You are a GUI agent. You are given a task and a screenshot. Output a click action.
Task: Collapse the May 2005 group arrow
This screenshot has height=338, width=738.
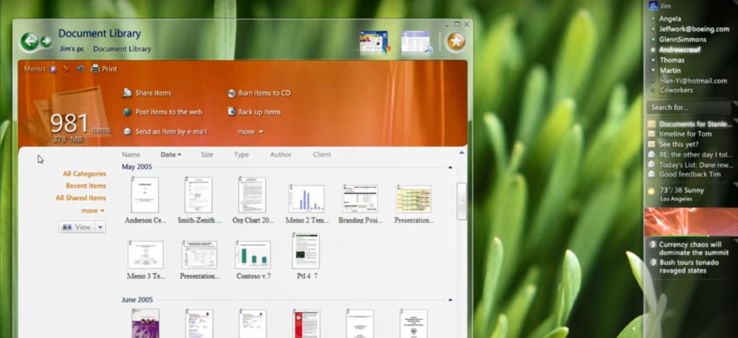(450, 167)
